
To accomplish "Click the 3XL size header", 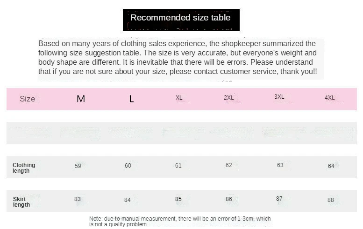I will tap(279, 97).
